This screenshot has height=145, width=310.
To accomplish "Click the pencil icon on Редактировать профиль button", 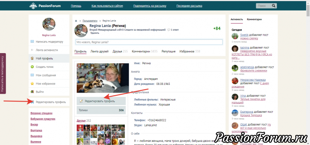I will [x=81, y=101].
